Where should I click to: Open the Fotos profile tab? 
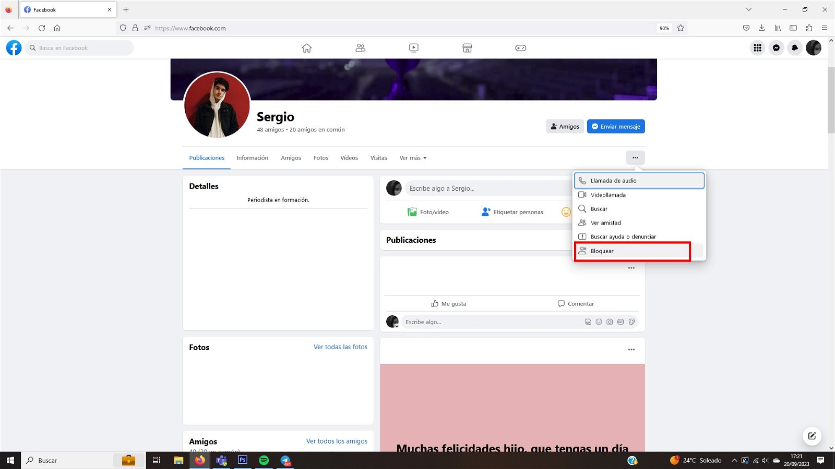[321, 158]
